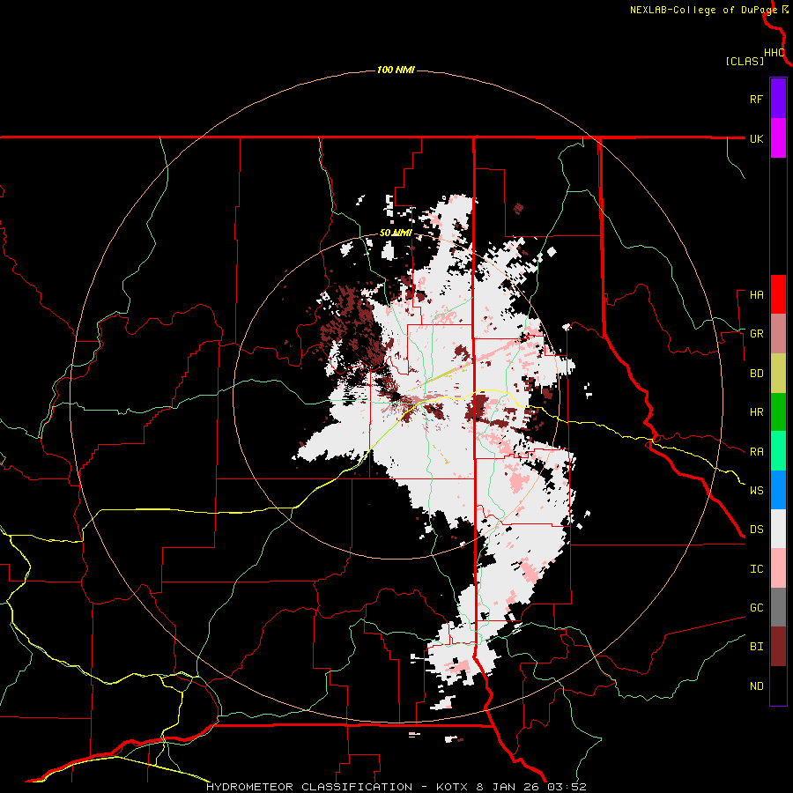Click the [CLAS] legend header
793x793 pixels.
click(745, 61)
